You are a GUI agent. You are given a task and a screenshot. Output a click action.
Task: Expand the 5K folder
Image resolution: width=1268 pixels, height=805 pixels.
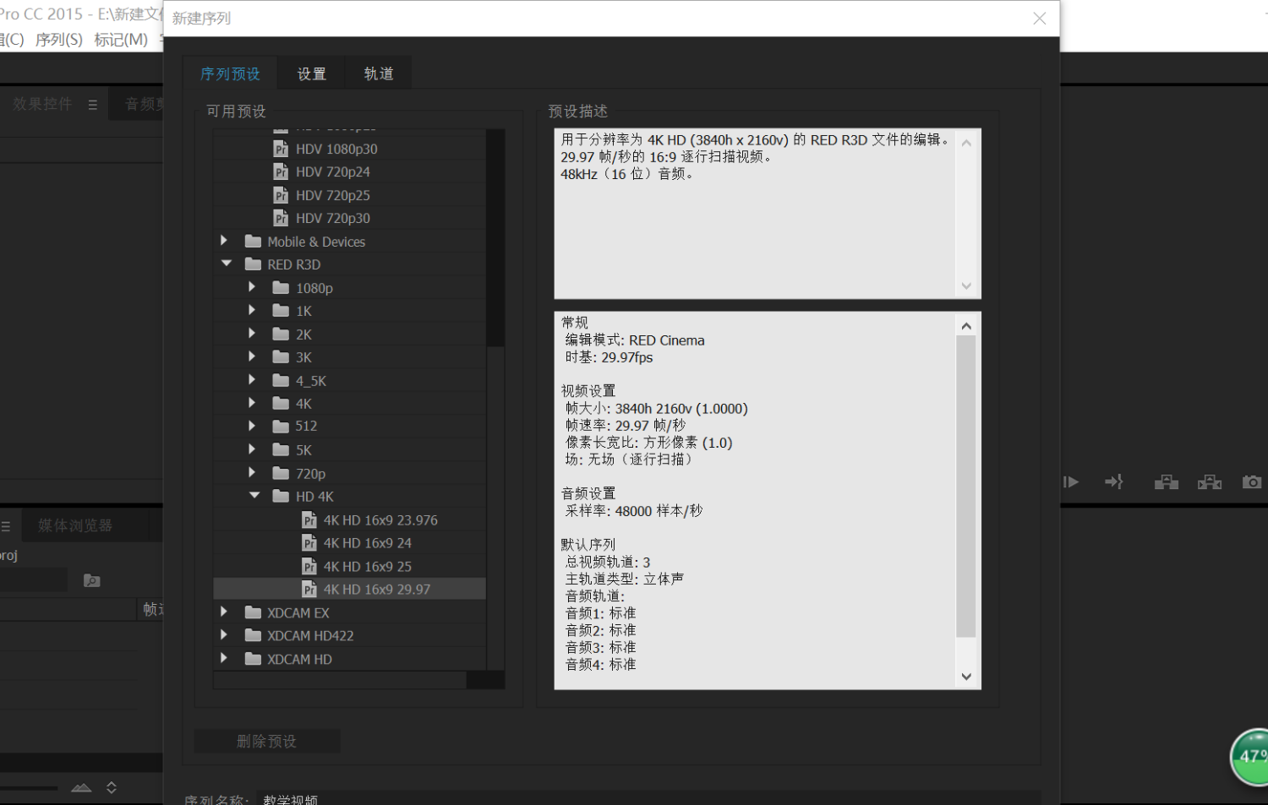coord(252,449)
